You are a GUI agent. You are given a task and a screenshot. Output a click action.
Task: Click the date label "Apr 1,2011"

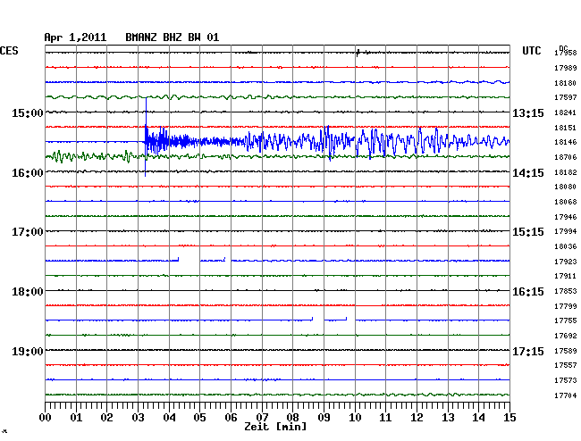click(x=75, y=37)
